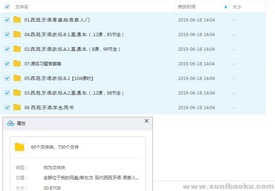Sort files by 大小 column header
Viewport: 275px width, 191px height.
click(x=237, y=7)
